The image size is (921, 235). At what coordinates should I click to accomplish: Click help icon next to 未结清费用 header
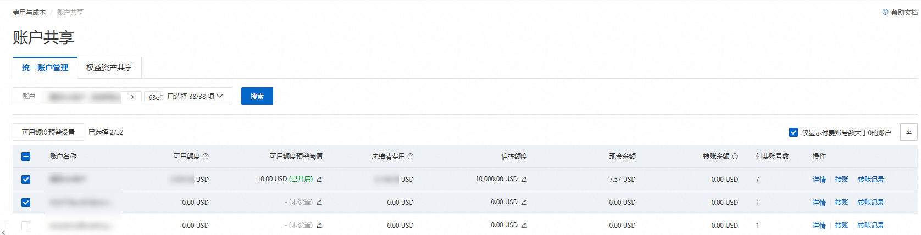[x=410, y=156]
